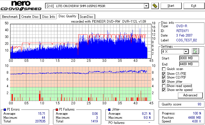Open the 4 X speed dropdown
This screenshot has width=205, height=125.
[x=186, y=52]
